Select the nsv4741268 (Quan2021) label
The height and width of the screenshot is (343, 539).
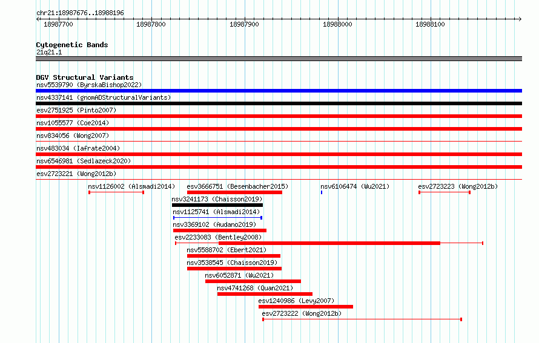pyautogui.click(x=255, y=288)
